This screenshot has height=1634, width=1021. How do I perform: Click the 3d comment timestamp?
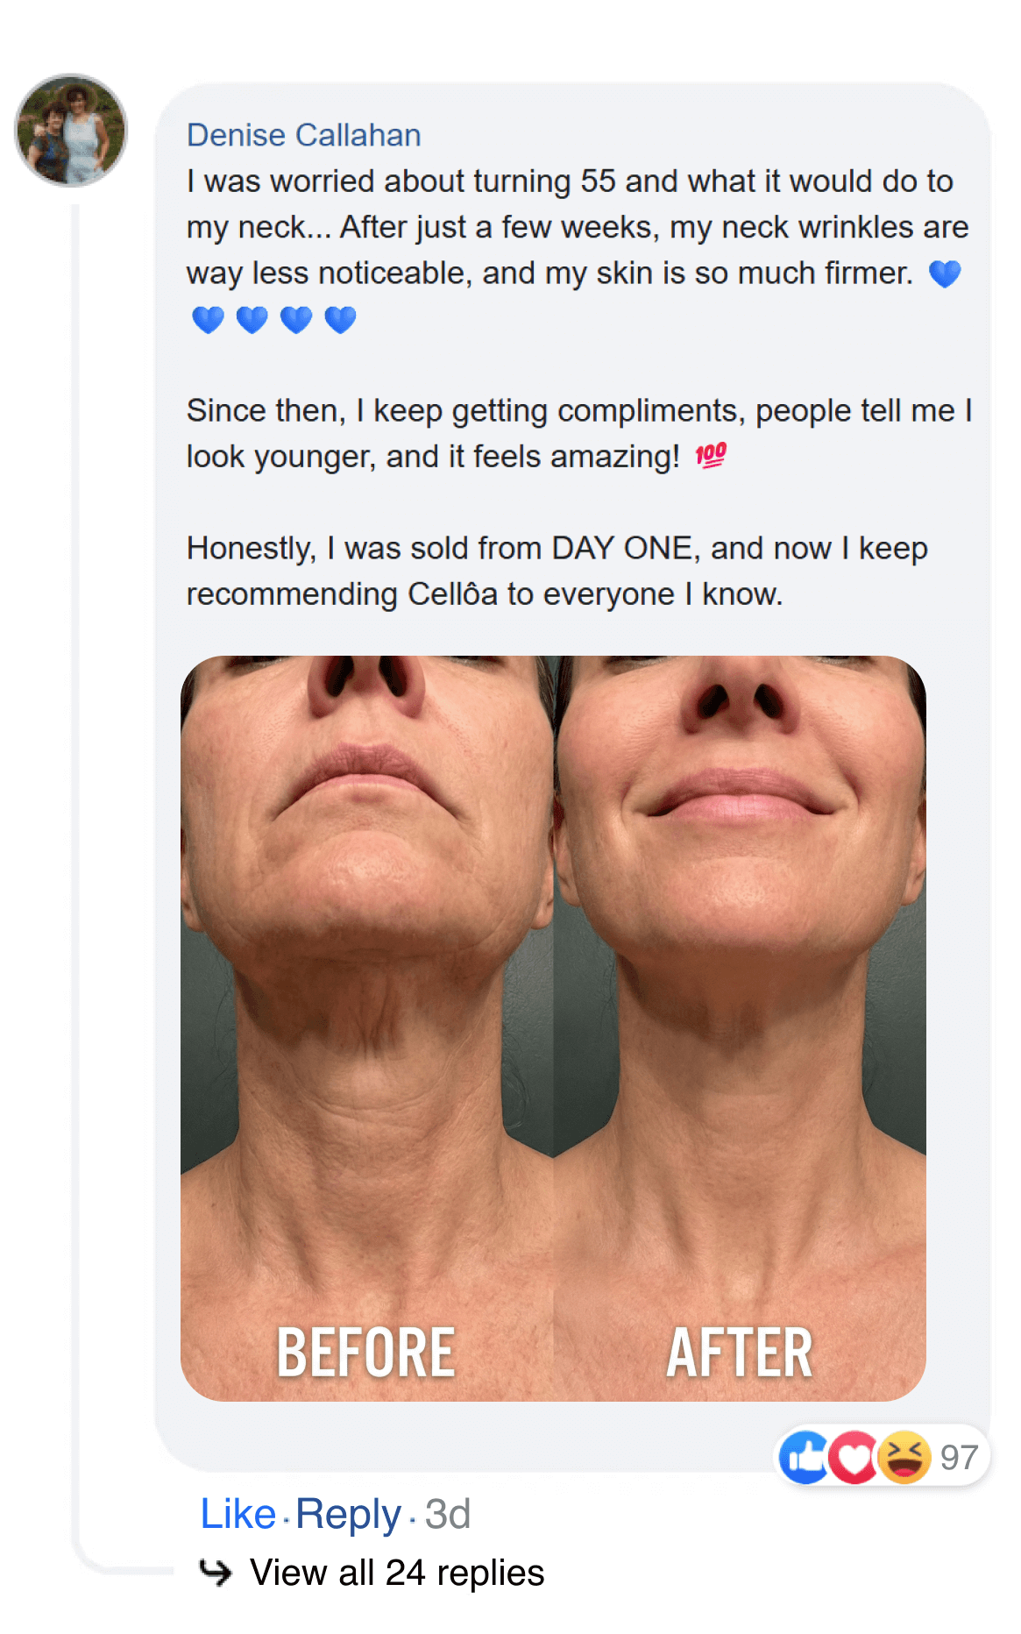(448, 1514)
